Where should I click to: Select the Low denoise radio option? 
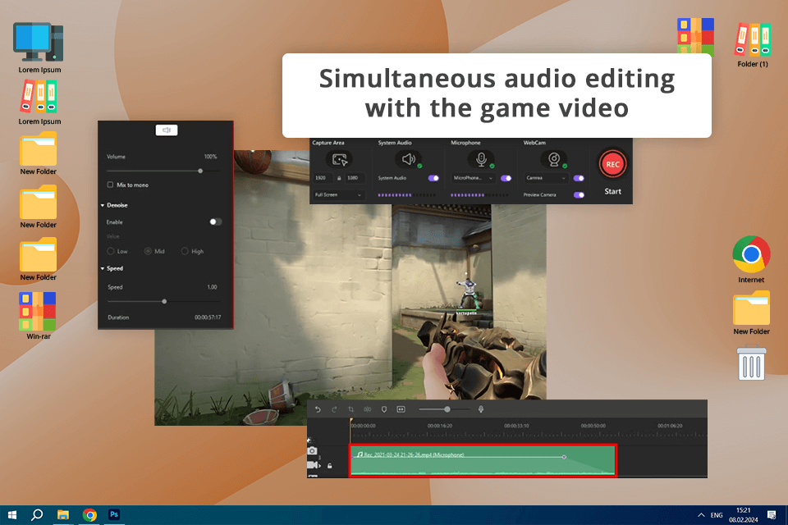click(x=111, y=251)
